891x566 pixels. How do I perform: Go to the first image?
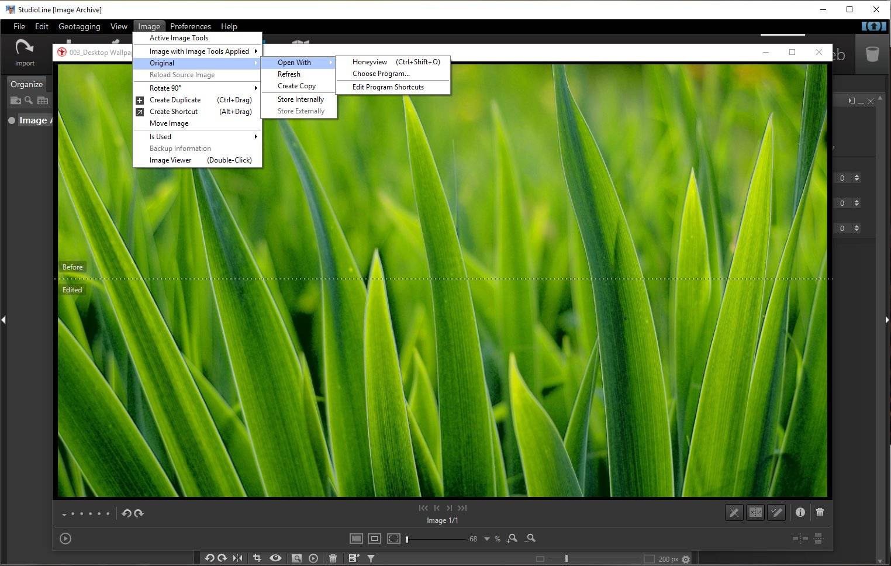point(423,508)
